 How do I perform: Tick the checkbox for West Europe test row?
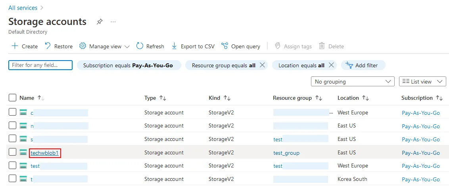point(12,166)
